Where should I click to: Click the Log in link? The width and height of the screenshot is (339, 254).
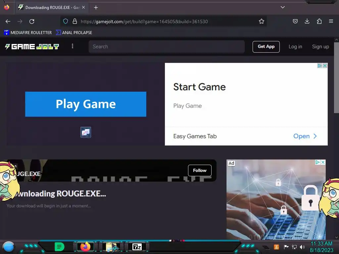click(x=295, y=47)
